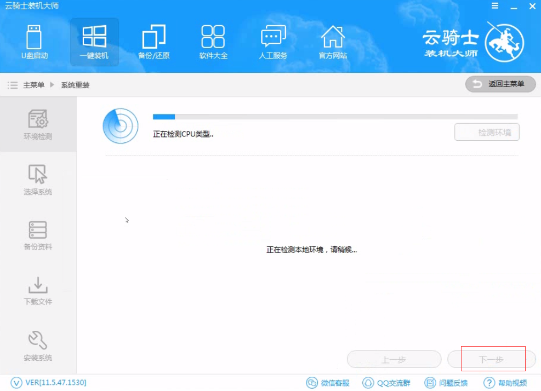Open the 备份资料 step
Screen dimensions: 541x391
pyautogui.click(x=37, y=238)
